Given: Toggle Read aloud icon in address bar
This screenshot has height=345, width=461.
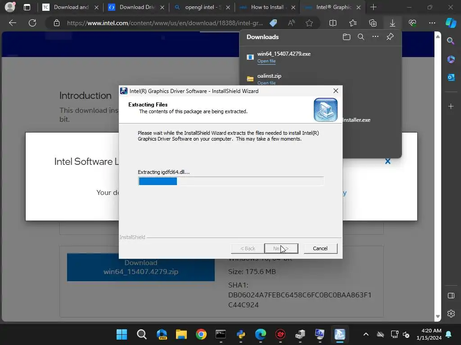Looking at the screenshot, I should [291, 23].
